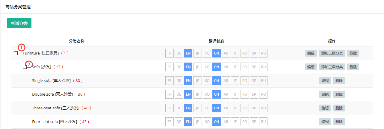Click 添加二级分类 on Furniture row

point(332,53)
